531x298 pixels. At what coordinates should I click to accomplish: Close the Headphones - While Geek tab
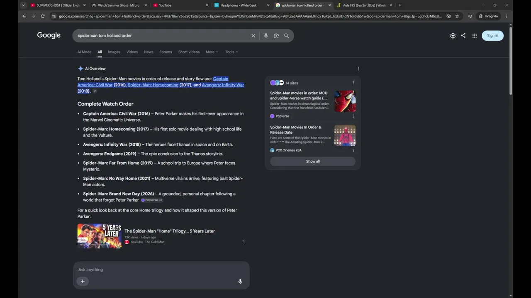coord(268,5)
